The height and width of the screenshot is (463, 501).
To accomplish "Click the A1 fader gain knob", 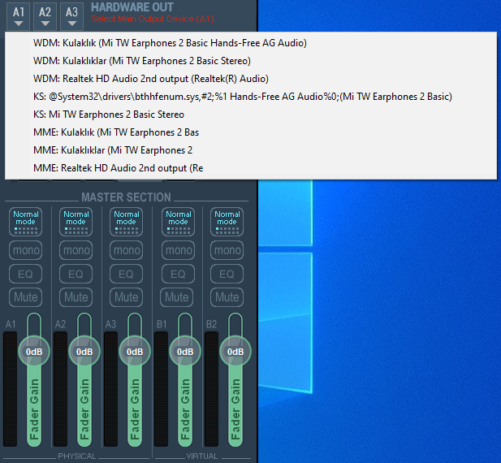I will coord(34,352).
